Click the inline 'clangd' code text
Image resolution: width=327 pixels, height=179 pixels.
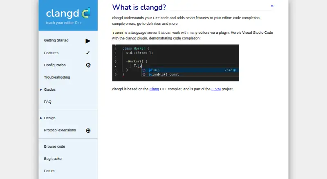[118, 33]
